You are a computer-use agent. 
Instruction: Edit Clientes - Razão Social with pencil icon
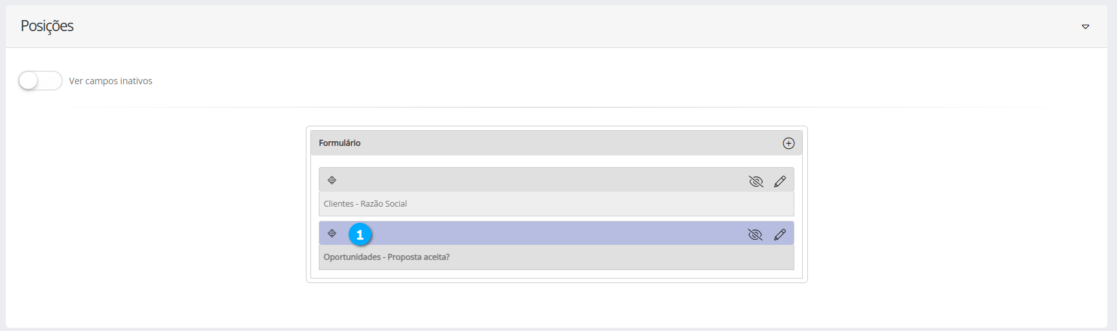(x=780, y=181)
